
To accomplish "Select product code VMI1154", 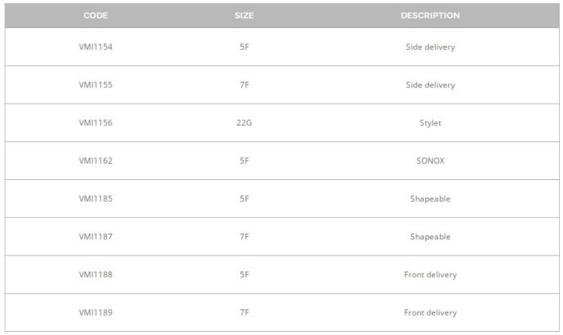I will [x=95, y=47].
